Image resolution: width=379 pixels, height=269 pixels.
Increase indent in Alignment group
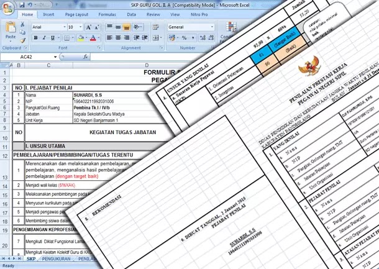[x=145, y=38]
